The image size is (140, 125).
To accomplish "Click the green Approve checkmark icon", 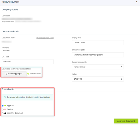I will click(5, 105).
